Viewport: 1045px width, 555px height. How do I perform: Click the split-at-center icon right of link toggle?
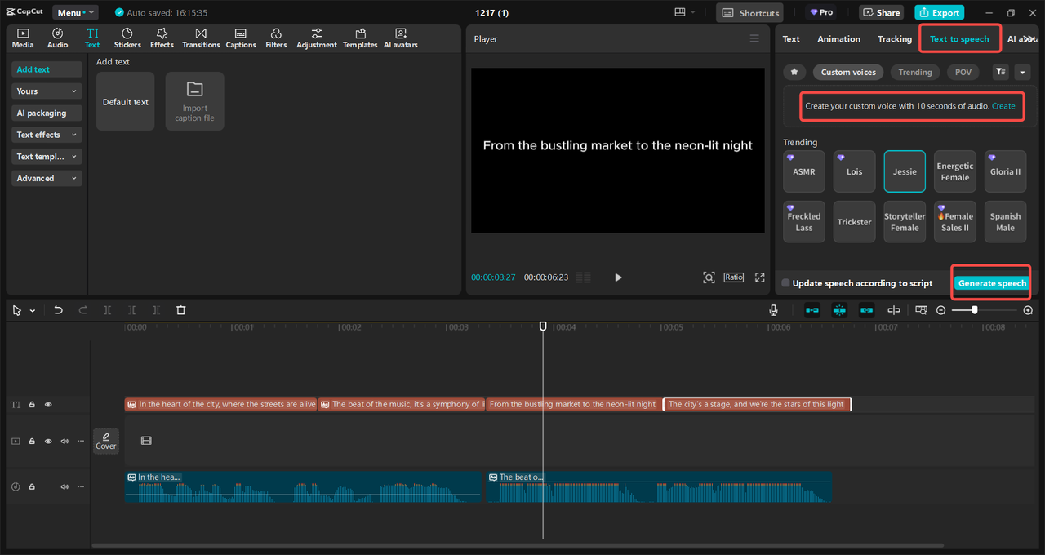coord(894,310)
